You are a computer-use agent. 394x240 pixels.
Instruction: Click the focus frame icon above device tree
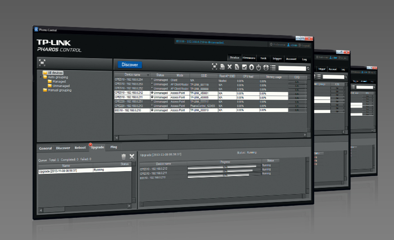click(42, 63)
